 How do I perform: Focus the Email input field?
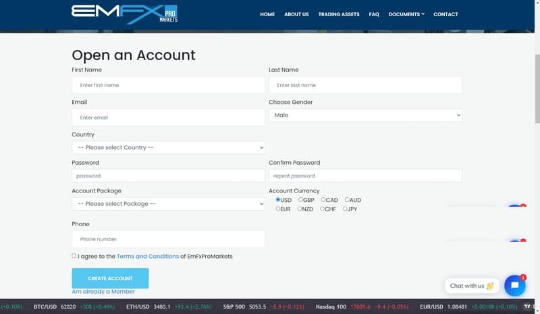click(x=168, y=117)
